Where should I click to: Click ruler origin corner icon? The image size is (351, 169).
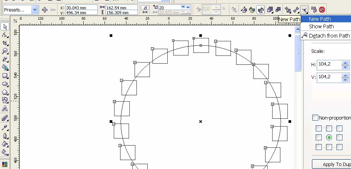tap(16, 20)
